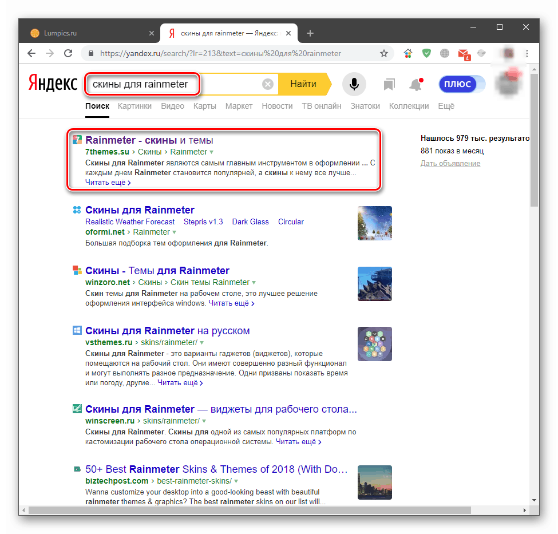This screenshot has width=558, height=534.
Task: Click the horizontal scrollbar thumb
Action: [250, 511]
